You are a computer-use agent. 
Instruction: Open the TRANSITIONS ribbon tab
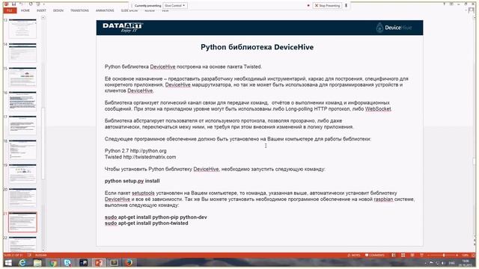click(x=79, y=10)
